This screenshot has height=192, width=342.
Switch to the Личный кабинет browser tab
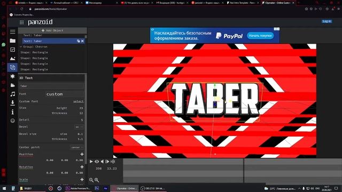point(66,3)
